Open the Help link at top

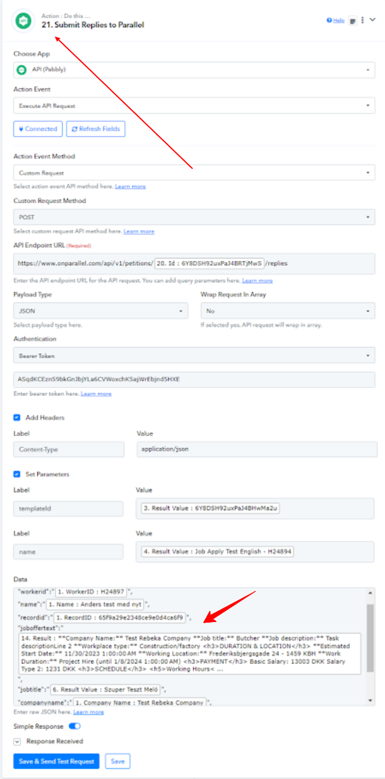pyautogui.click(x=335, y=20)
